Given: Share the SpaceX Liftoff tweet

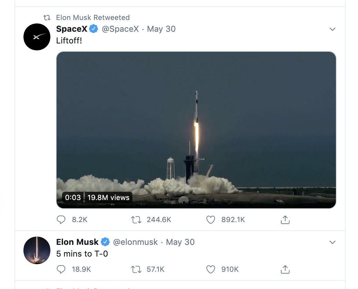Looking at the screenshot, I should [285, 220].
